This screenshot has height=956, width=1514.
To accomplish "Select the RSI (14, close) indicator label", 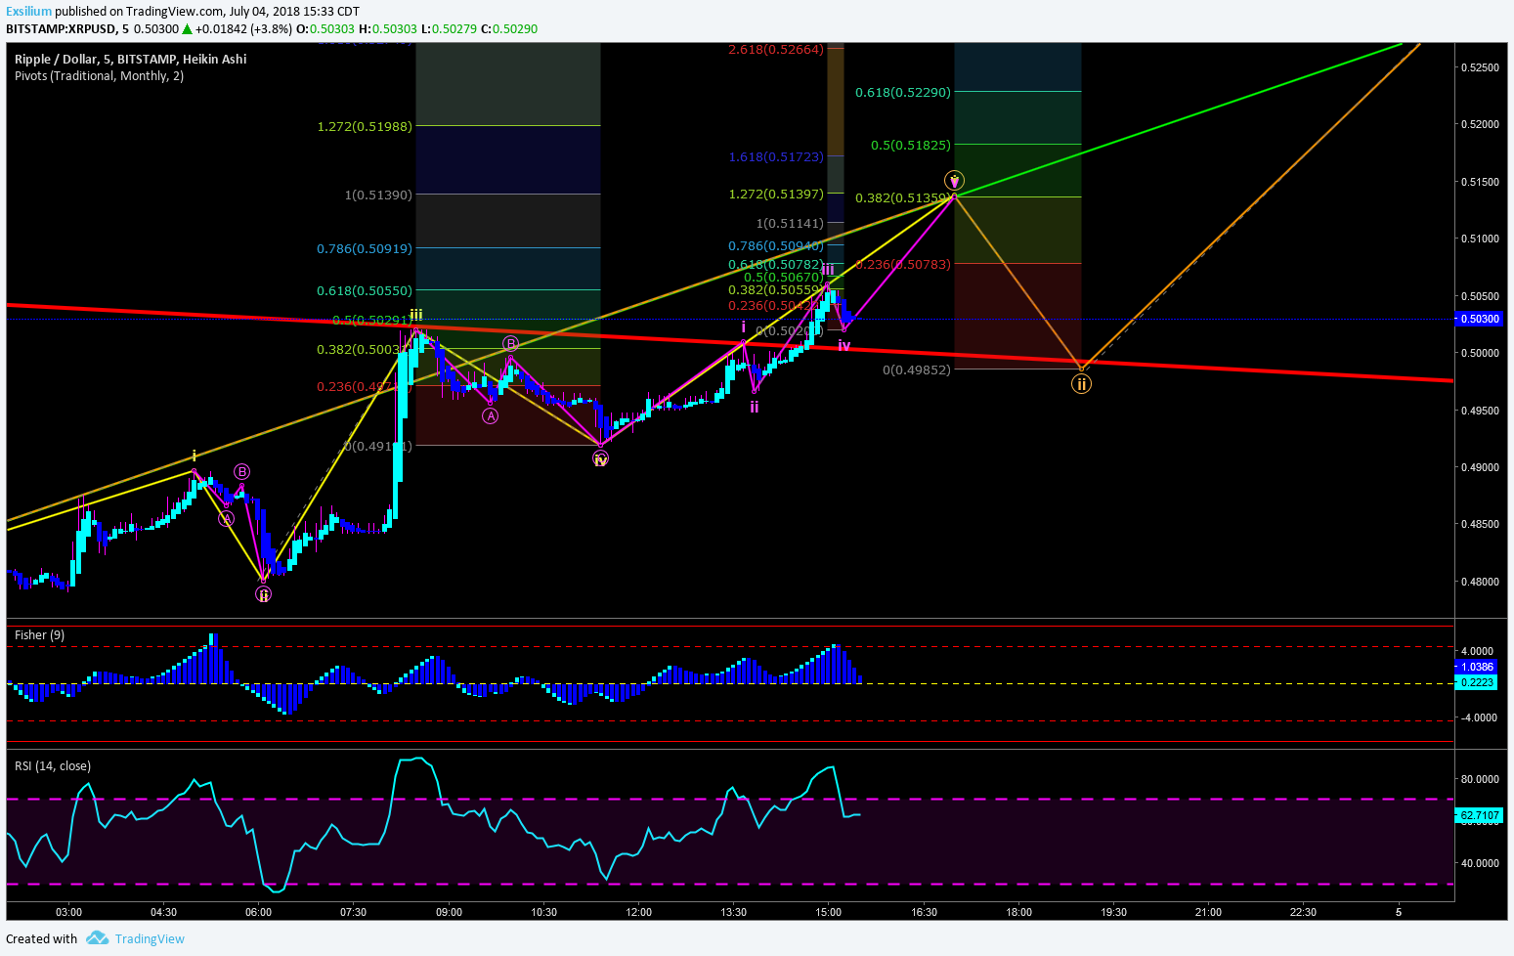I will (53, 766).
